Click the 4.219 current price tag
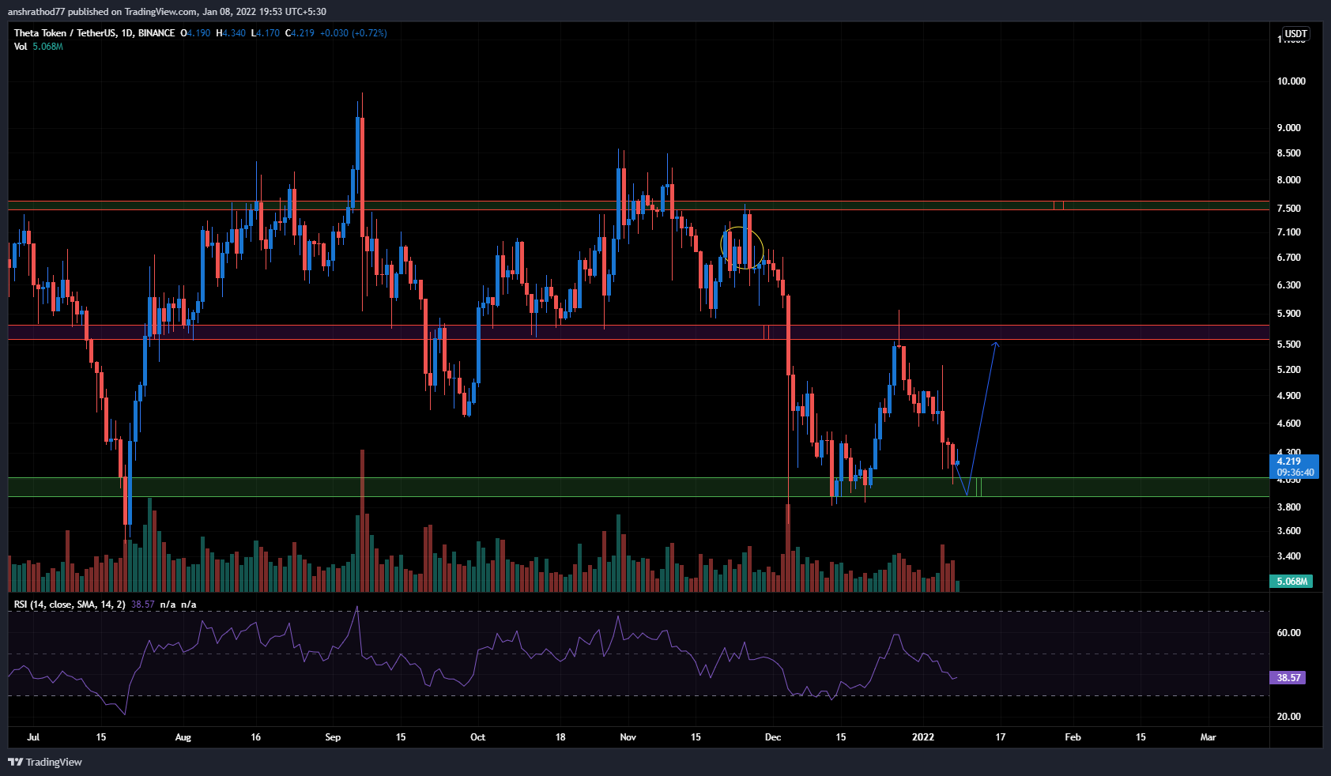1331x776 pixels. click(1294, 466)
